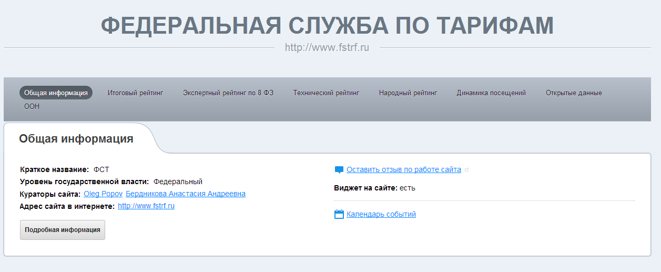Open Бердникова Анастасия Андреевна curator link

(186, 194)
